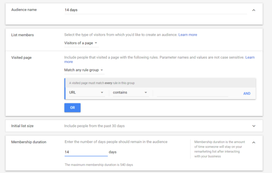
Task: Click the rule group header text bar
Action: [160, 83]
